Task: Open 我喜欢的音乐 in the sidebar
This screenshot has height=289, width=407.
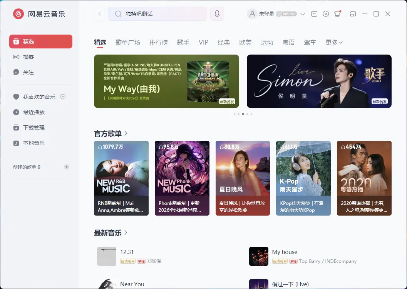Action: click(x=41, y=97)
